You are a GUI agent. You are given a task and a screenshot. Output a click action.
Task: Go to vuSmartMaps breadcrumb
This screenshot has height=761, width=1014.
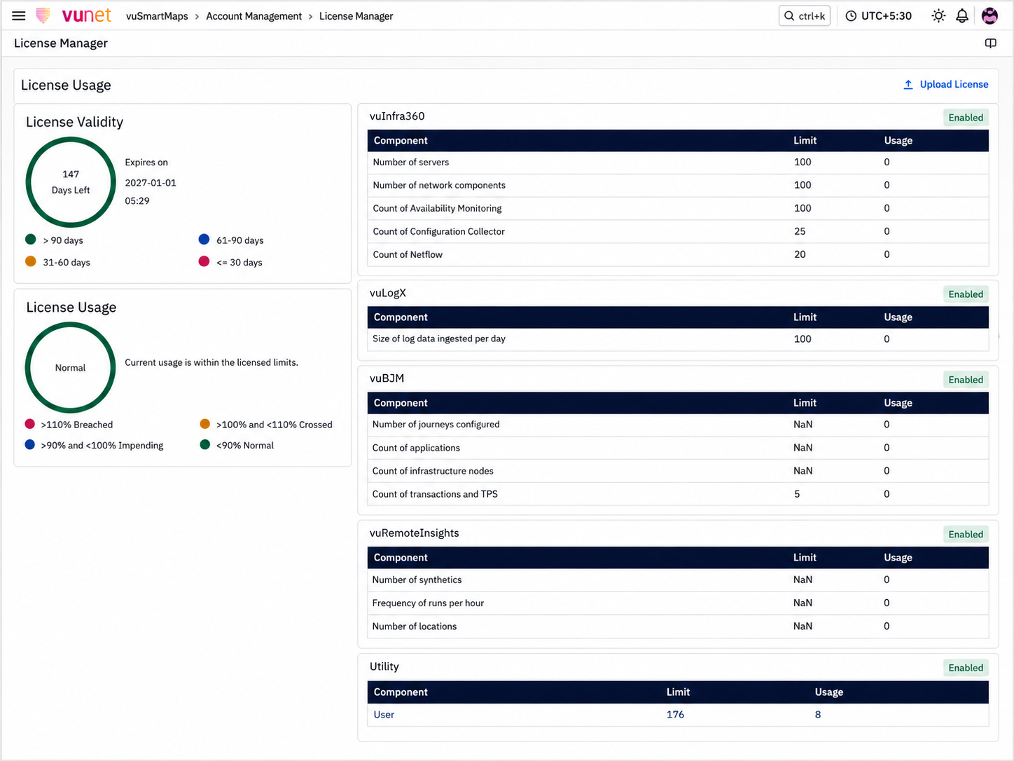tap(157, 16)
